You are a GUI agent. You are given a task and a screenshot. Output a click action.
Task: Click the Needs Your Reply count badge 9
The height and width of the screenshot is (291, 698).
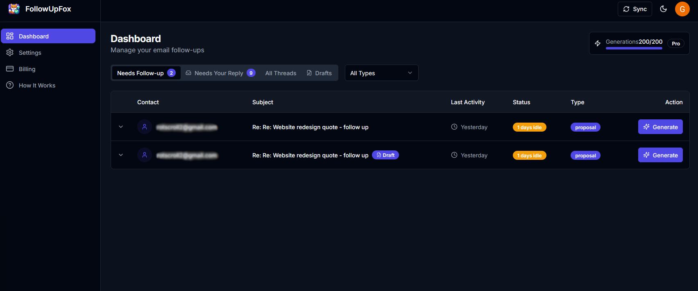click(251, 73)
